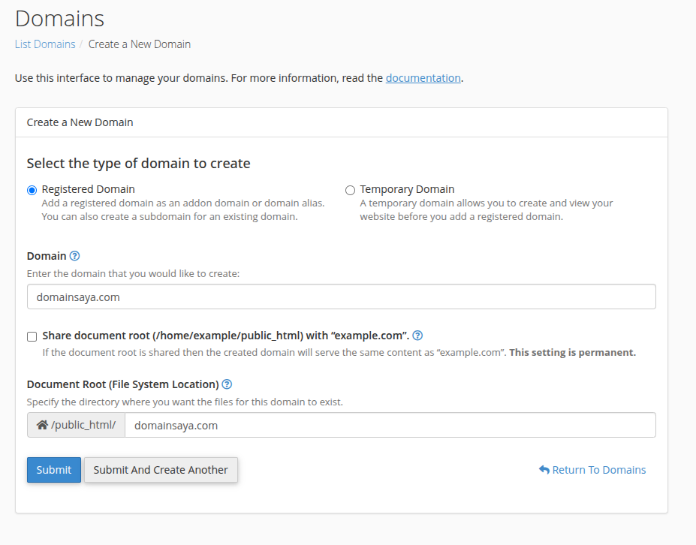The height and width of the screenshot is (545, 696).
Task: Click the help icon next to Domain label
Action: 74,256
